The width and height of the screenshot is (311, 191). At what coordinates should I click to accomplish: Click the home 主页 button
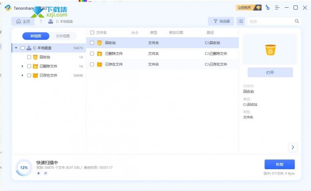pyautogui.click(x=23, y=21)
